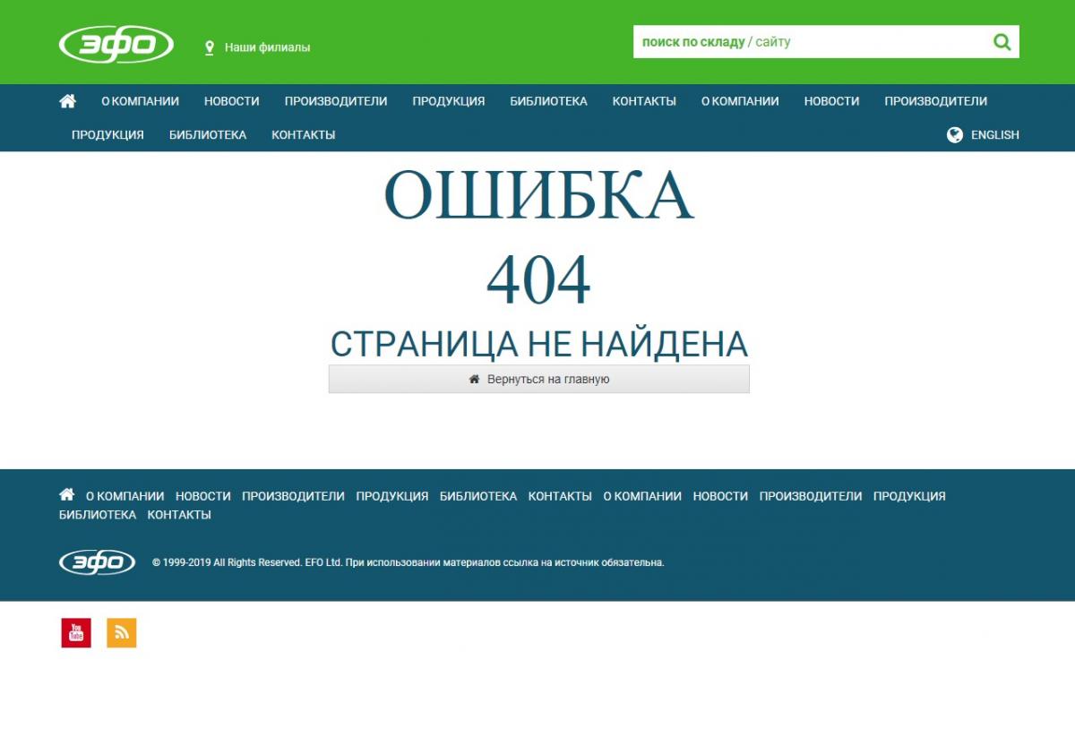Go home via the top navigation house icon
1075x737 pixels.
point(67,101)
